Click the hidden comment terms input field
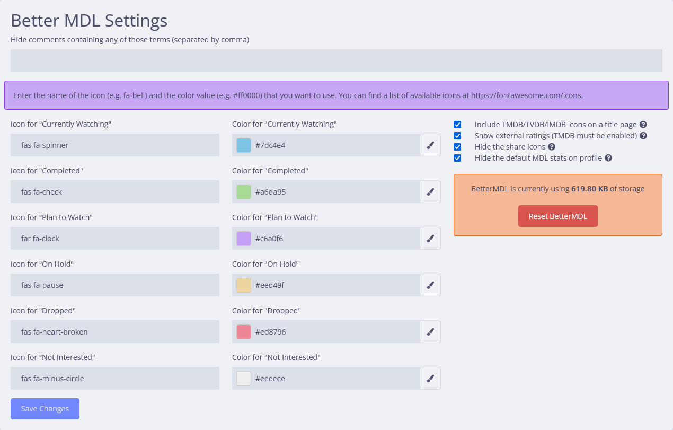673x430 pixels. click(336, 61)
